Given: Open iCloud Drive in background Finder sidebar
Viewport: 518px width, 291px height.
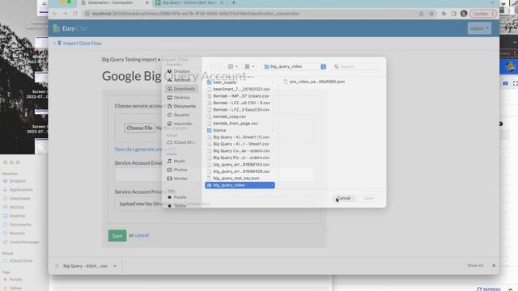Looking at the screenshot, I should 18,260.
